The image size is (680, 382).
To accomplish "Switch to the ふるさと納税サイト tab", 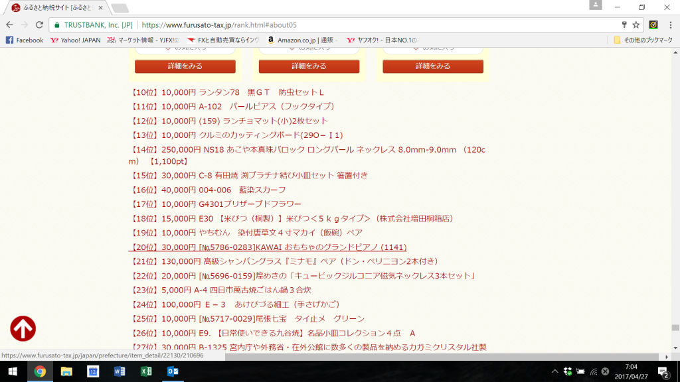I will 54,7.
